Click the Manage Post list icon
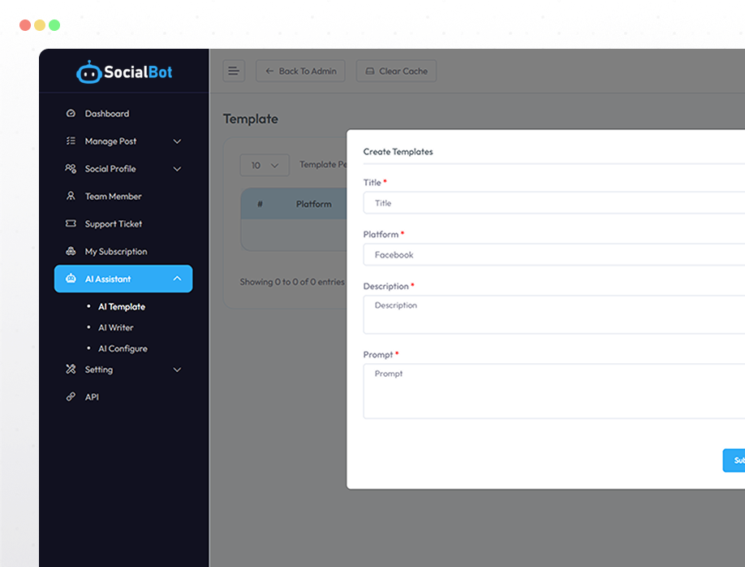745x567 pixels. coord(71,141)
